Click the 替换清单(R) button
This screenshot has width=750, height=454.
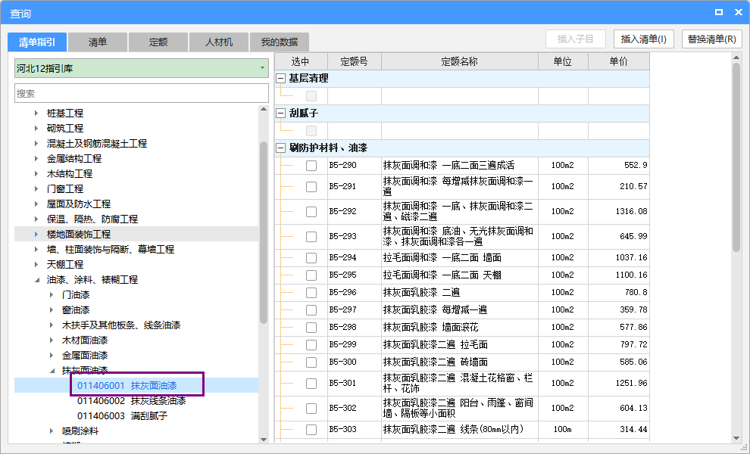(711, 39)
